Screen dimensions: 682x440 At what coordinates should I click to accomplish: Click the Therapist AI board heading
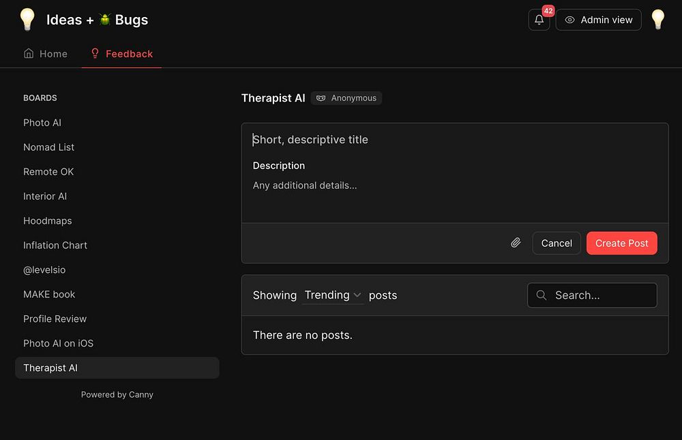coord(273,98)
